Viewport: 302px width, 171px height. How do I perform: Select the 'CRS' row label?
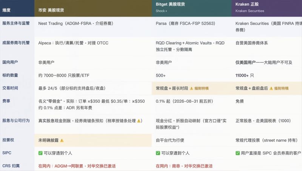(x=11, y=166)
